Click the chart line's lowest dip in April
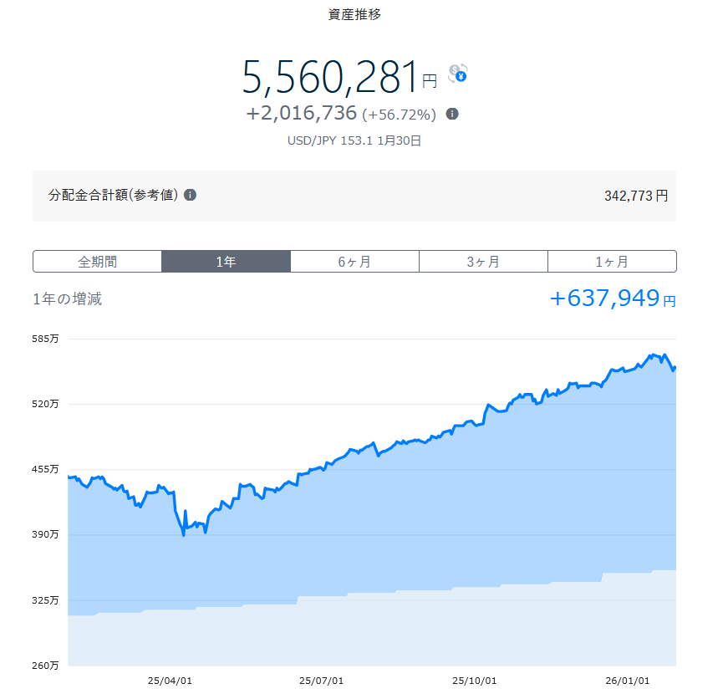723x699 pixels. [183, 533]
